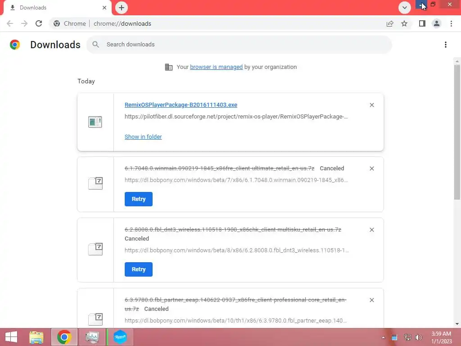This screenshot has width=461, height=346.
Task: Open the RemixOSPlayerPackage-B2016111403.exe file link
Action: click(x=181, y=105)
